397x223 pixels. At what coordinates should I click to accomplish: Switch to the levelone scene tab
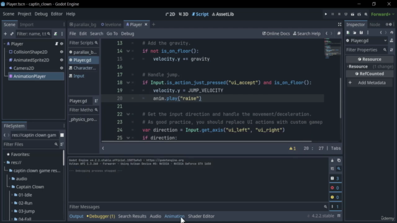111,25
